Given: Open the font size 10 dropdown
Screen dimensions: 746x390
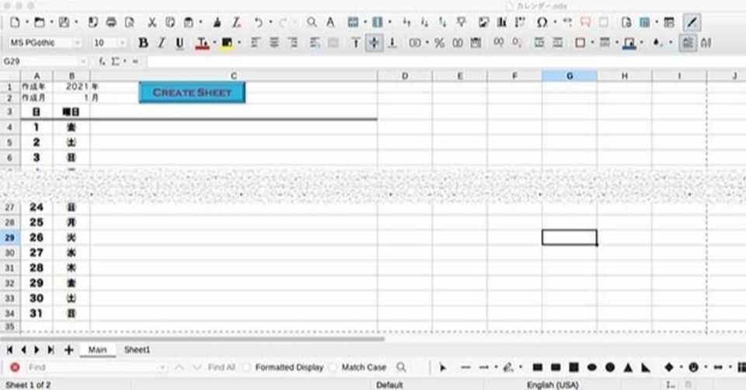Looking at the screenshot, I should tap(122, 43).
